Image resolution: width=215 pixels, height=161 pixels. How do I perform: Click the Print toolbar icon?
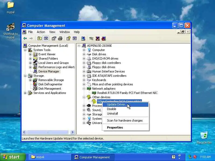pos(60,38)
